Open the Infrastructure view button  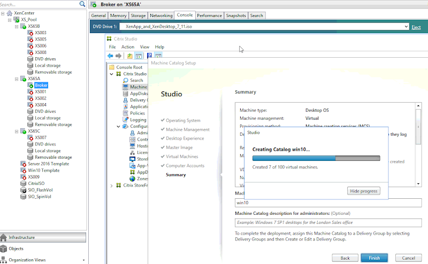[x=43, y=237]
